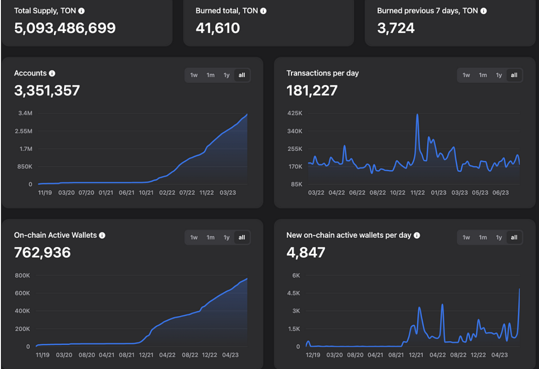539x369 pixels.
Task: Select 'all' for New on-chain wallets chart
Action: tap(514, 237)
